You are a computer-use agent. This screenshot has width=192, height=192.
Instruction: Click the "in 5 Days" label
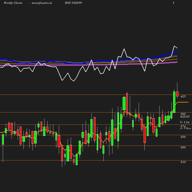[185, 128]
